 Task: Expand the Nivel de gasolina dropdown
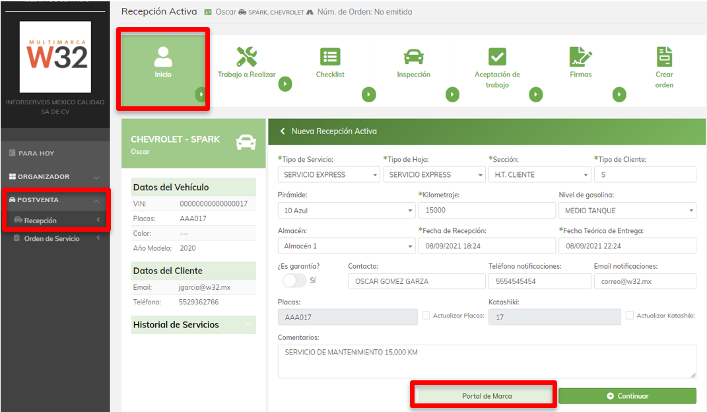(626, 211)
